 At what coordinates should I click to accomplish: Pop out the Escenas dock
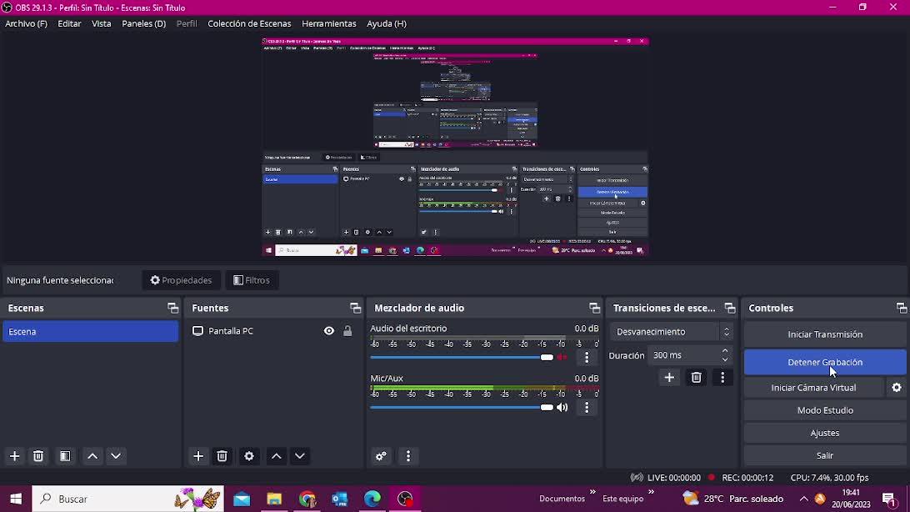click(x=173, y=309)
